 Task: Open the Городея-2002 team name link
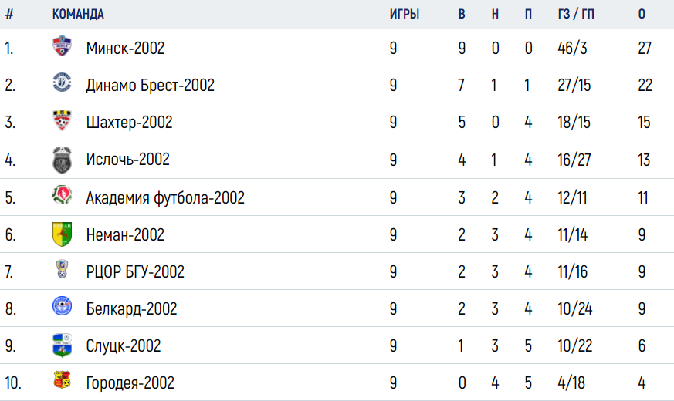[130, 383]
